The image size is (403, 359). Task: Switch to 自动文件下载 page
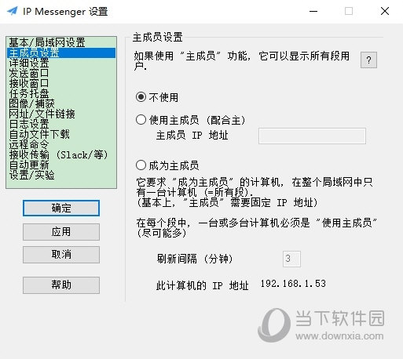tap(61, 134)
